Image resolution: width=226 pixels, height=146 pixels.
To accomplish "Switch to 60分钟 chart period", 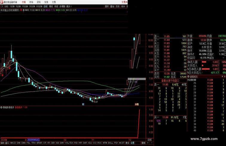I will tap(39, 7).
